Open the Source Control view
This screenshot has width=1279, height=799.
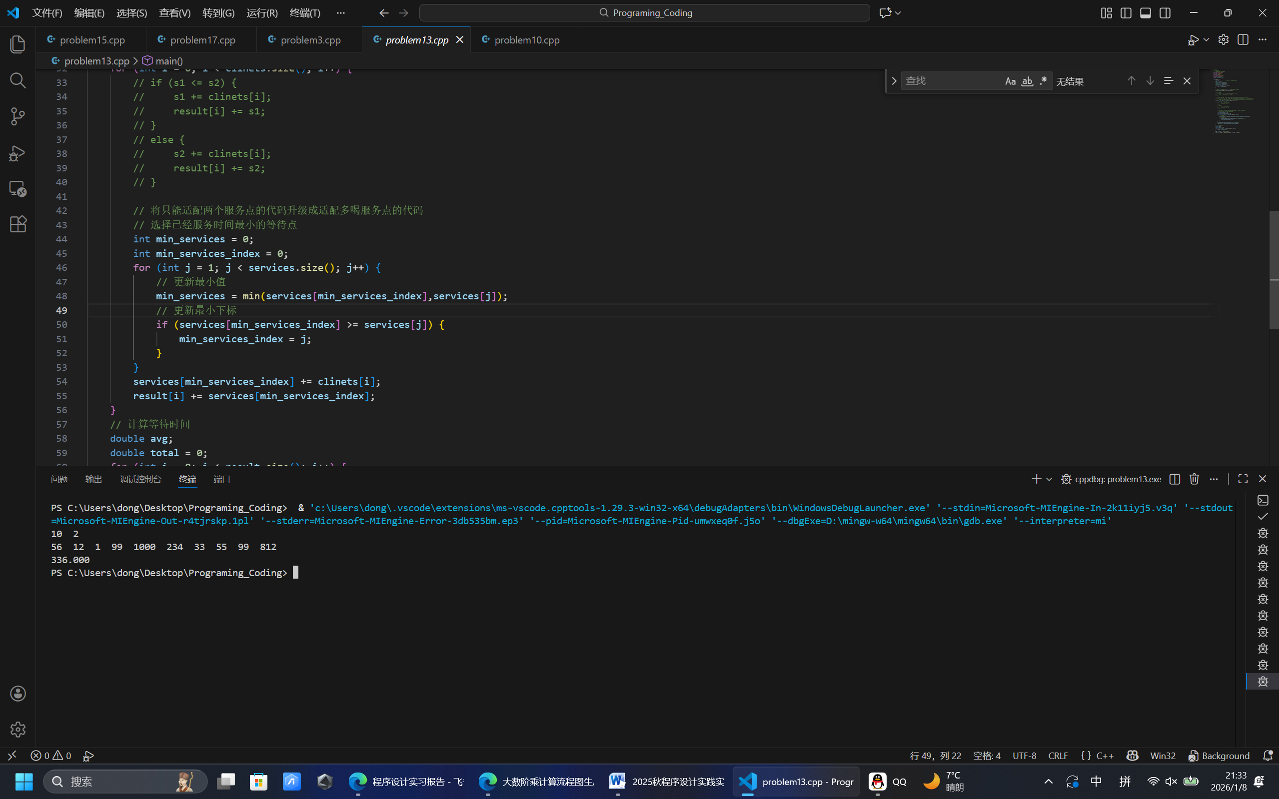18,116
